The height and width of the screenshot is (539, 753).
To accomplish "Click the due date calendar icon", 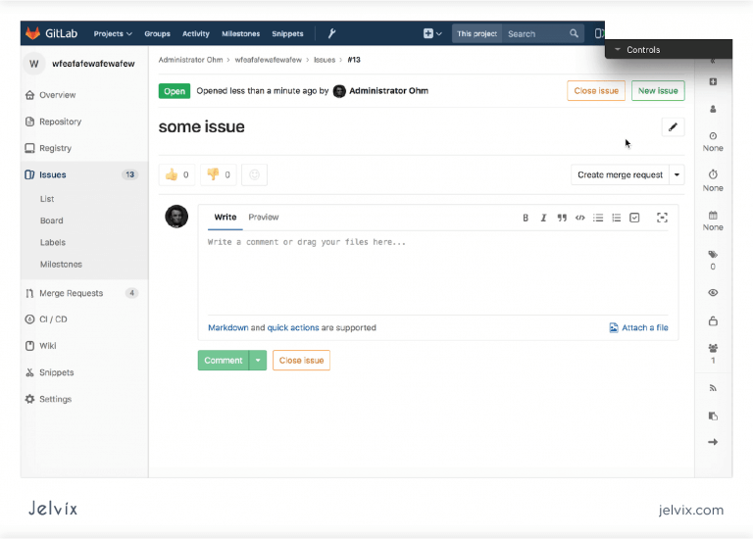I will [x=713, y=215].
